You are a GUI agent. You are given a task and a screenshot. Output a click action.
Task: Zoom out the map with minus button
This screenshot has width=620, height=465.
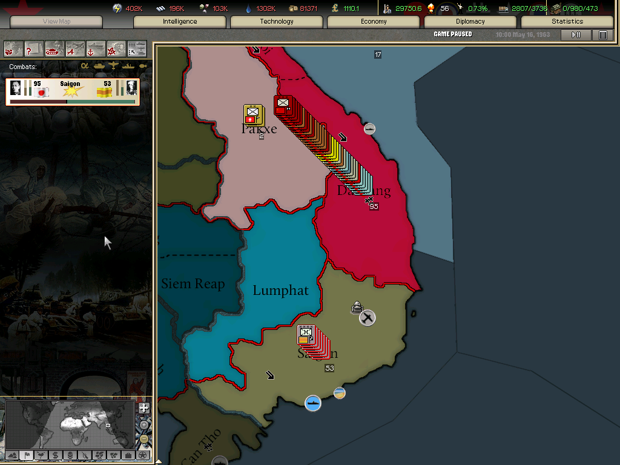click(x=144, y=438)
